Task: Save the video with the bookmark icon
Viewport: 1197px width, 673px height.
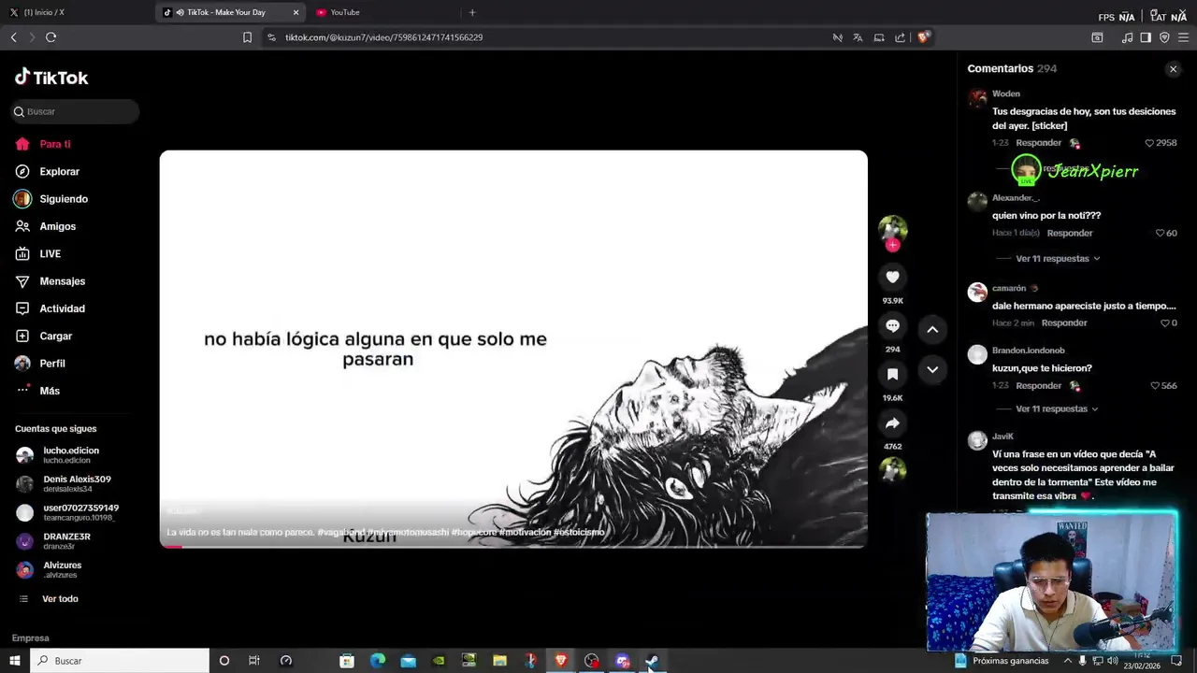Action: pos(892,374)
